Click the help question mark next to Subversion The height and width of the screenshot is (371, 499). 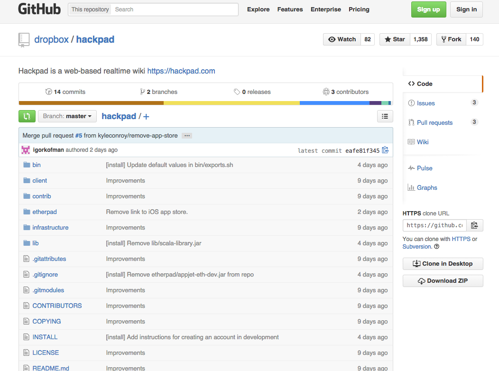click(436, 246)
